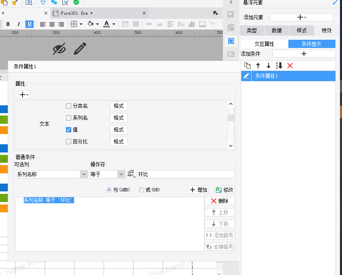This screenshot has height=275, width=342.
Task: Click the broom cleanup toolbar icon
Action: pos(15,2)
